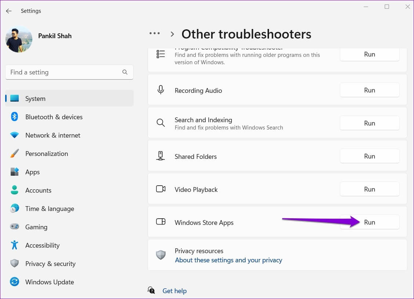
Task: Run the Recording Audio troubleshooter
Action: coord(370,90)
